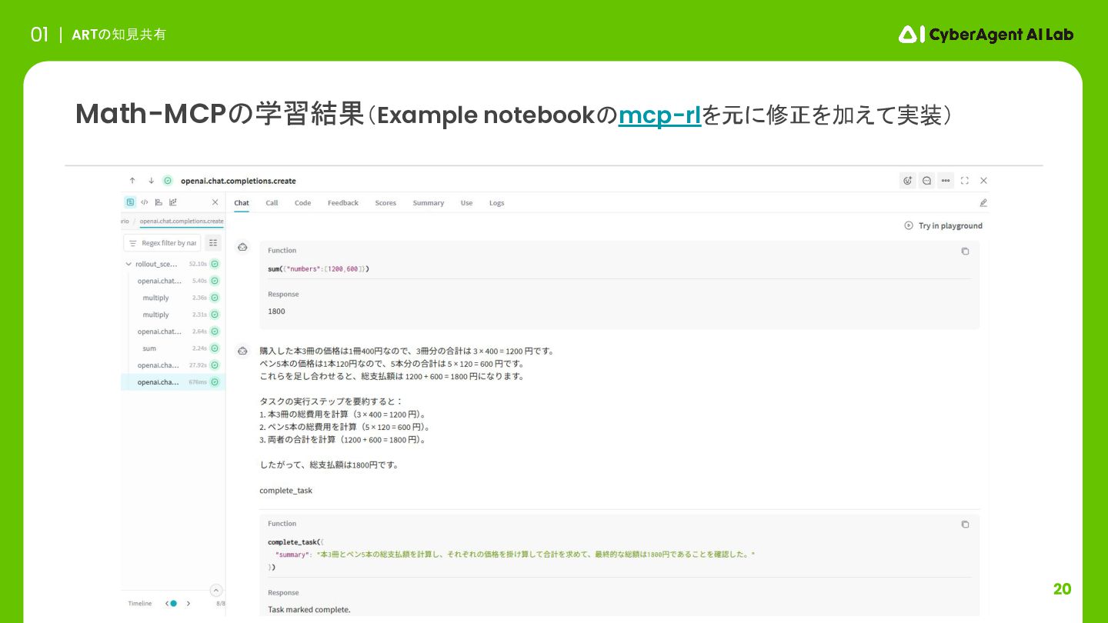Click Try in playground
This screenshot has width=1108, height=623.
(x=943, y=226)
